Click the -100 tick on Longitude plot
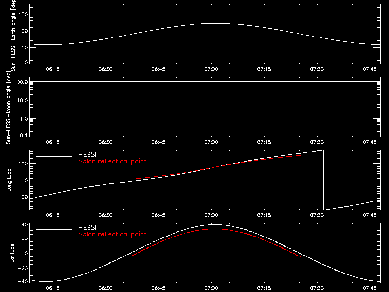Image resolution: width=389 pixels, height=292 pixels. tap(21, 197)
